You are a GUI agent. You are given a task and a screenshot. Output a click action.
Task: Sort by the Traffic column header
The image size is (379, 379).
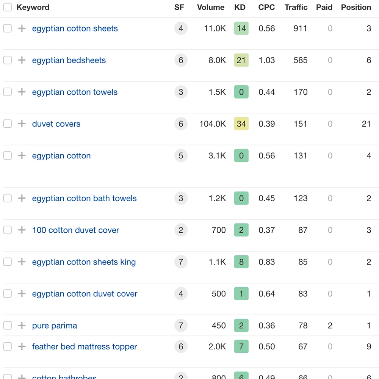pyautogui.click(x=296, y=7)
